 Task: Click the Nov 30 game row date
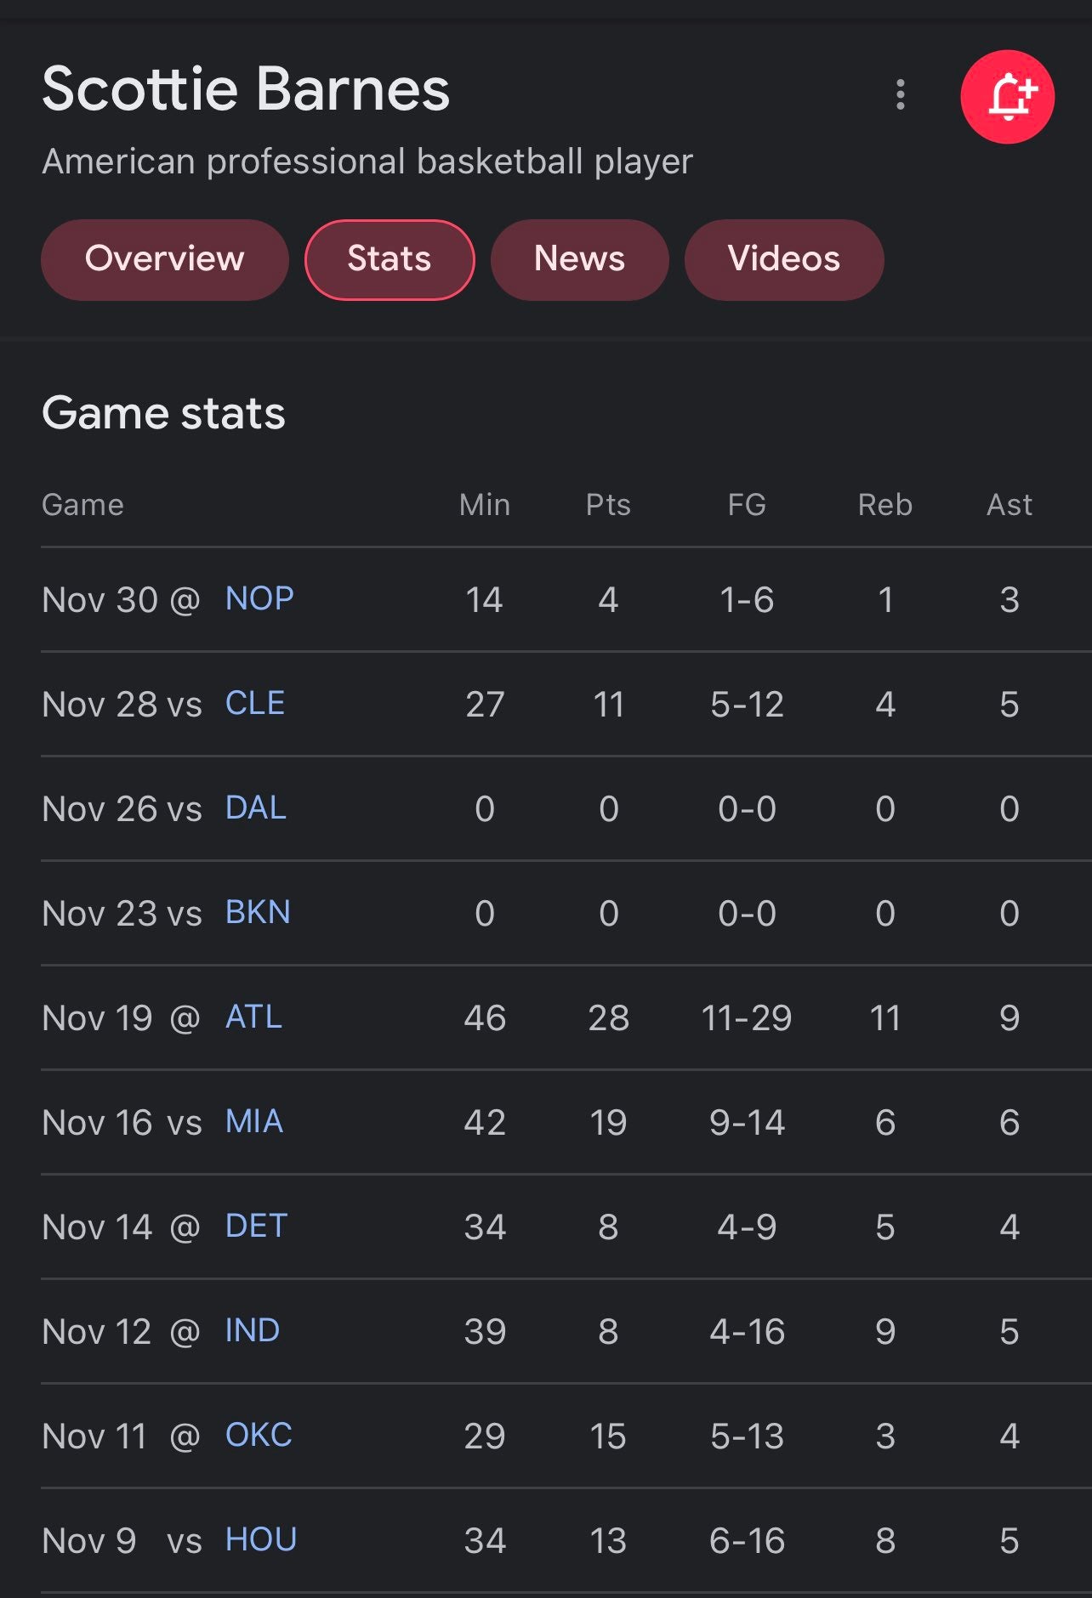pyautogui.click(x=100, y=600)
